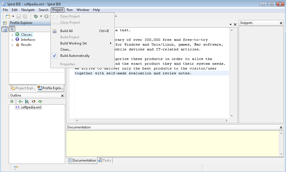Toggle the Outline attributes @ icon
286x172 pixels.
pos(12,102)
